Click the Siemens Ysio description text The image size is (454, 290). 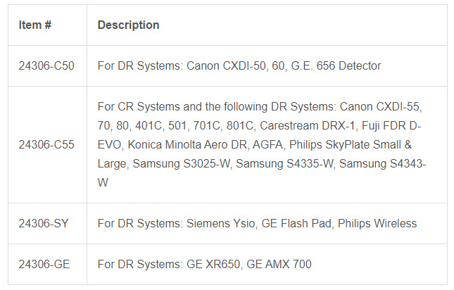pos(220,223)
